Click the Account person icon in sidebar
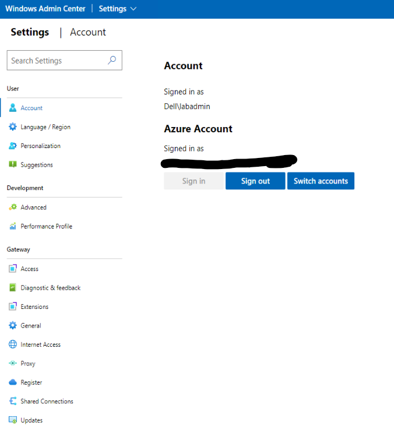The height and width of the screenshot is (436, 394). (13, 108)
